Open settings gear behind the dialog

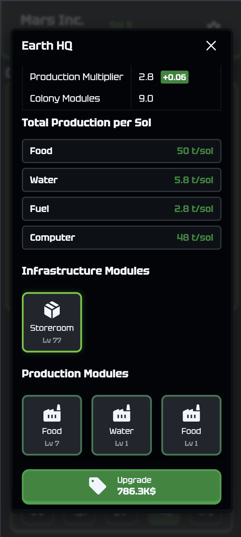coord(214,25)
